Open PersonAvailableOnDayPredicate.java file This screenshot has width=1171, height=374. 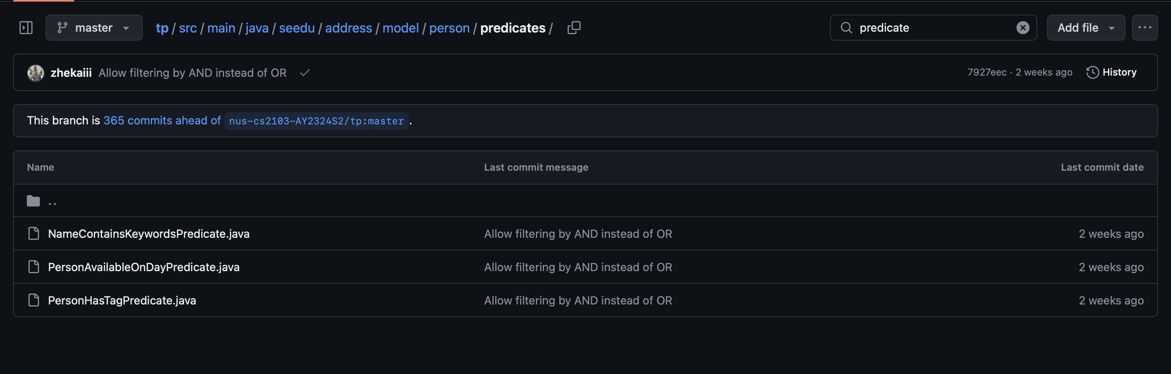pyautogui.click(x=144, y=267)
